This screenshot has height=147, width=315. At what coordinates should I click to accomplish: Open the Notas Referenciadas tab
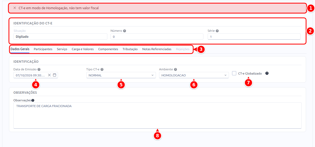[x=157, y=49]
